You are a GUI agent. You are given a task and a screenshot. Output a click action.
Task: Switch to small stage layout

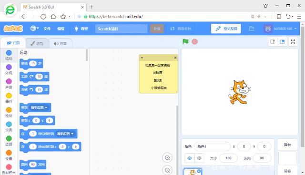tap(273, 41)
